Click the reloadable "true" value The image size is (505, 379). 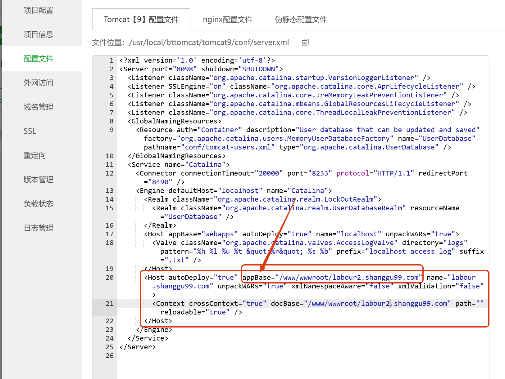point(218,312)
